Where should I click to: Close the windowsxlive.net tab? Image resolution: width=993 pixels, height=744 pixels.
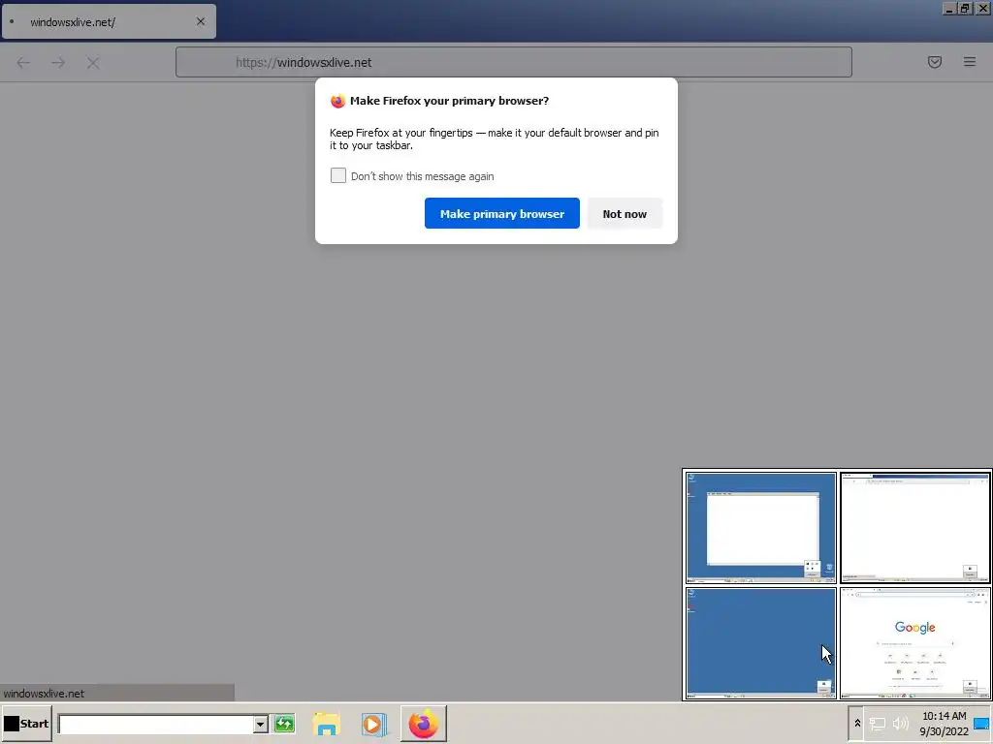201,21
